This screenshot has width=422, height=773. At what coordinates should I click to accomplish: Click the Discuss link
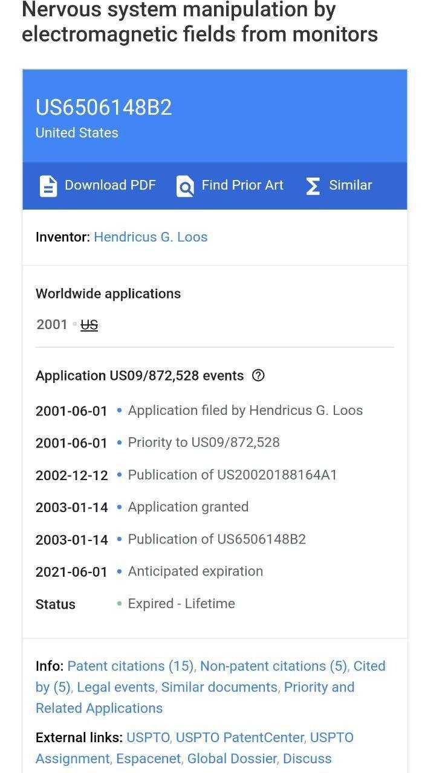point(307,759)
